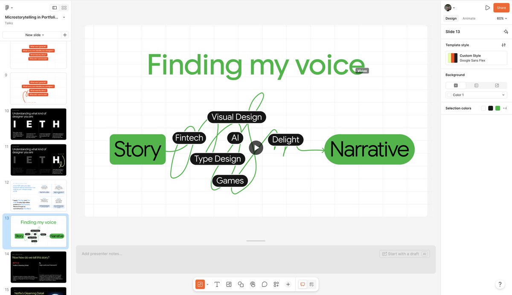This screenshot has height=295, width=512.
Task: Show the +4 more selection colors
Action: click(505, 108)
